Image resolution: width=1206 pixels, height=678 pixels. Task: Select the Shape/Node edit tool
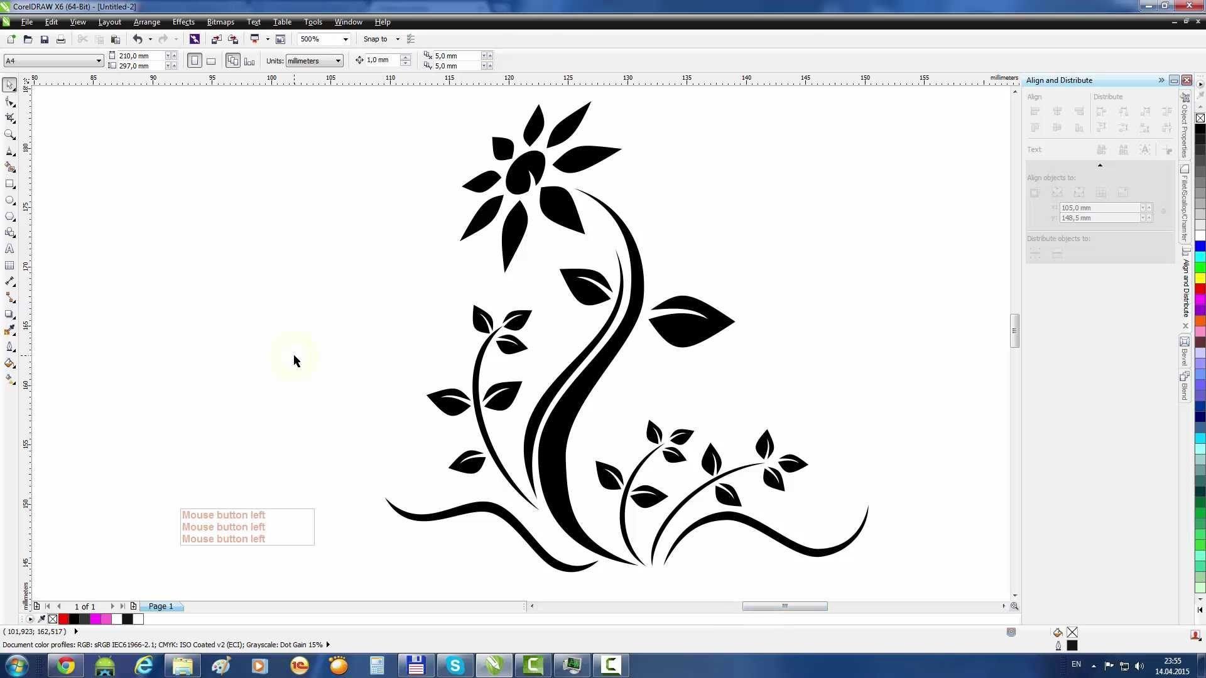(x=11, y=101)
